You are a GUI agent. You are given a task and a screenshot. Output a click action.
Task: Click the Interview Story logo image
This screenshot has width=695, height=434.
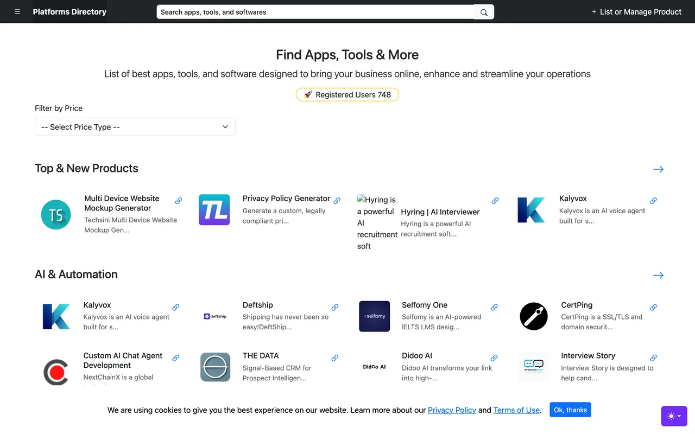[x=534, y=367]
